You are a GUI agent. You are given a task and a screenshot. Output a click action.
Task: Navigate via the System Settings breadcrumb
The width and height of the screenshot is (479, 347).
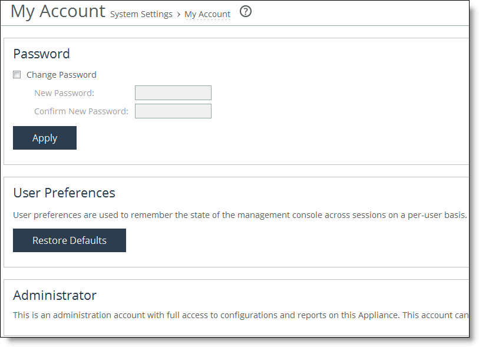(x=141, y=14)
